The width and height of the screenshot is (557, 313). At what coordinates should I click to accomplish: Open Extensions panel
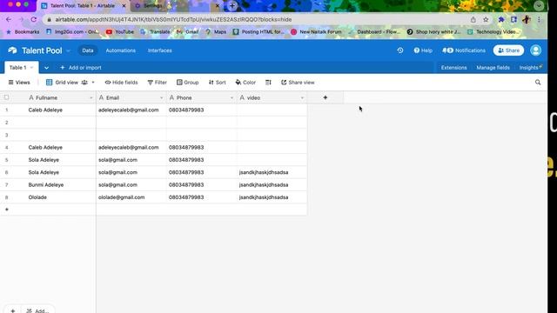tap(453, 68)
